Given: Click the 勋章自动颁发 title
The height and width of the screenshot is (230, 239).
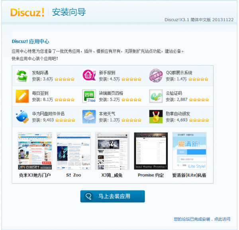Looking at the screenshot, I should 178,114.
